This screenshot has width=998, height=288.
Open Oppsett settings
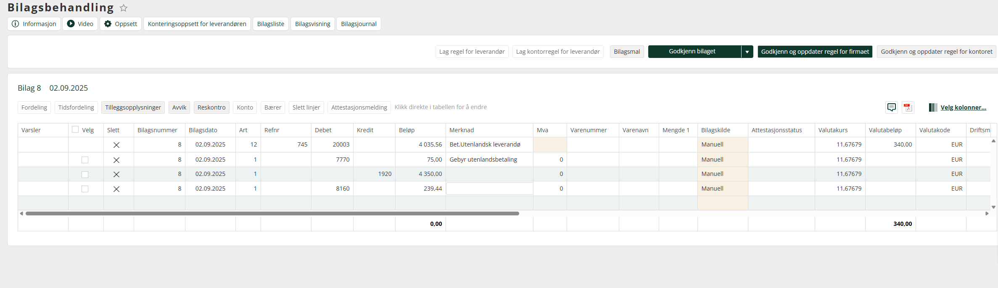pyautogui.click(x=121, y=24)
